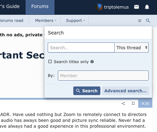Click the blue Search button
The image size is (157, 132).
pyautogui.click(x=87, y=91)
